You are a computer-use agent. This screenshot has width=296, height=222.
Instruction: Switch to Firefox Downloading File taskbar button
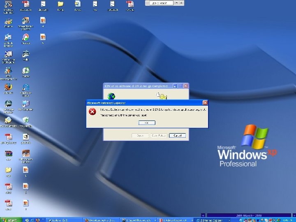(101, 220)
